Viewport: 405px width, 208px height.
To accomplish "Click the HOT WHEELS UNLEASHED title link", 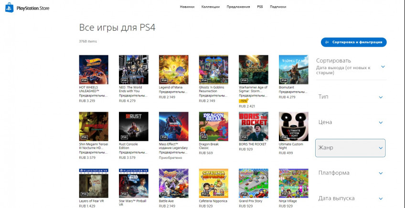I will 90,89.
